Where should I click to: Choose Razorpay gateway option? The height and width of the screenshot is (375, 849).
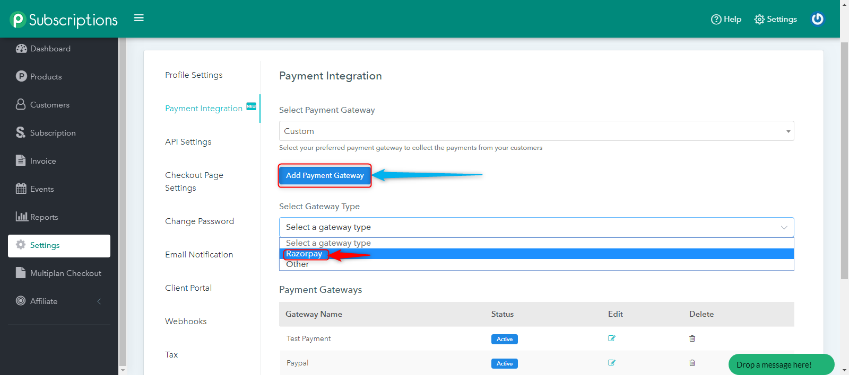pyautogui.click(x=536, y=254)
